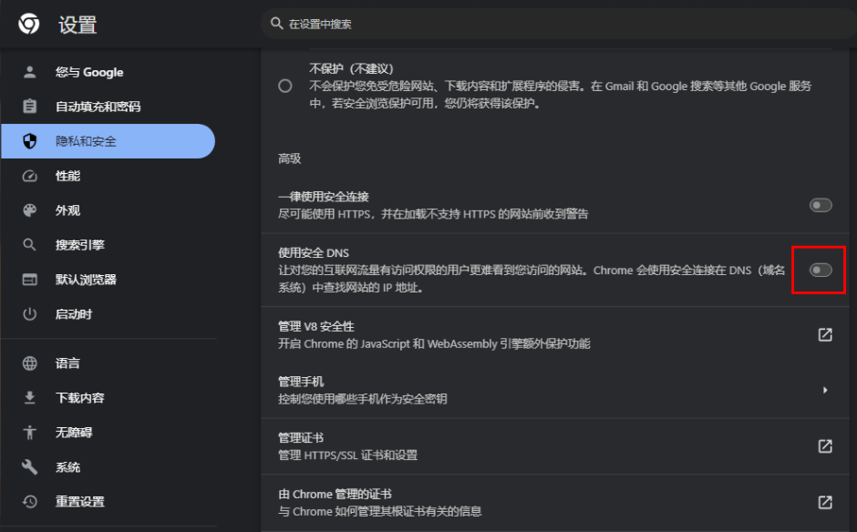Click description 控制您使用哪些手机作为安全密钥
The width and height of the screenshot is (857, 532).
tap(362, 399)
